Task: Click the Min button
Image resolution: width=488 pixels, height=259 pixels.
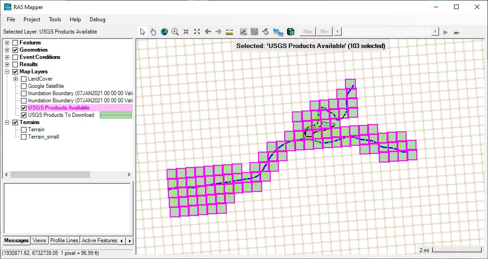Action: (325, 32)
